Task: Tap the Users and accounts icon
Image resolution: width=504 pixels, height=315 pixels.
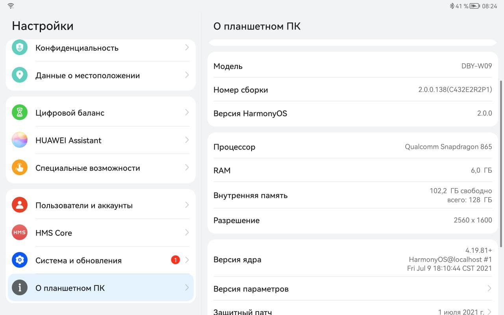Action: click(x=19, y=205)
